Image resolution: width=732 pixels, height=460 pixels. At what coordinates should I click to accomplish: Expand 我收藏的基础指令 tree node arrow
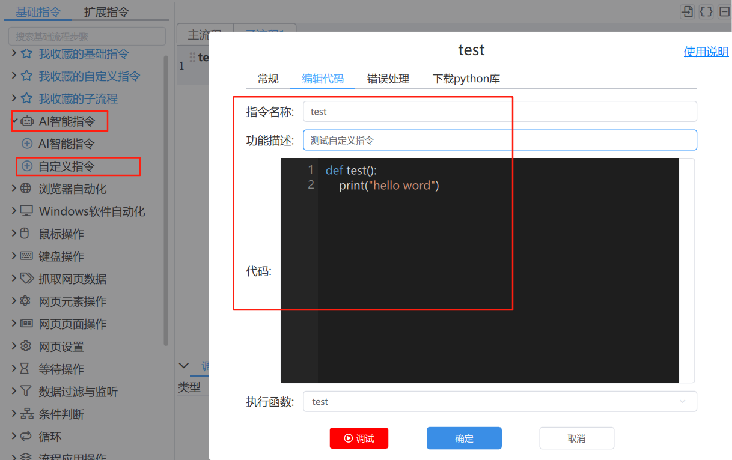click(x=14, y=54)
